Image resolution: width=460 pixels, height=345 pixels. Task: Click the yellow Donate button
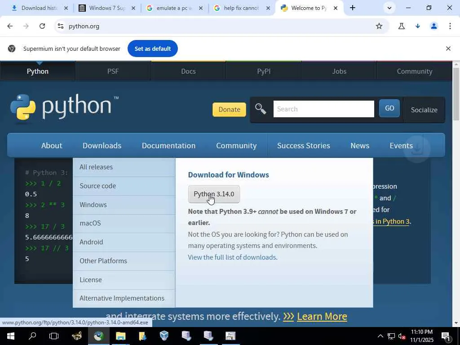229,110
